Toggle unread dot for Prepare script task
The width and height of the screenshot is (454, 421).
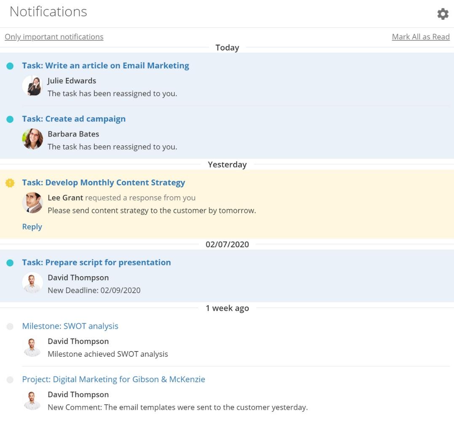pos(10,263)
